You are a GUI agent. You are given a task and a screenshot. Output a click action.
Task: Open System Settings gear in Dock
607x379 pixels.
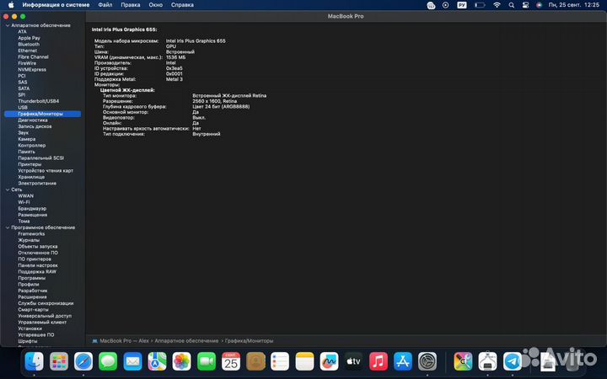tap(427, 361)
